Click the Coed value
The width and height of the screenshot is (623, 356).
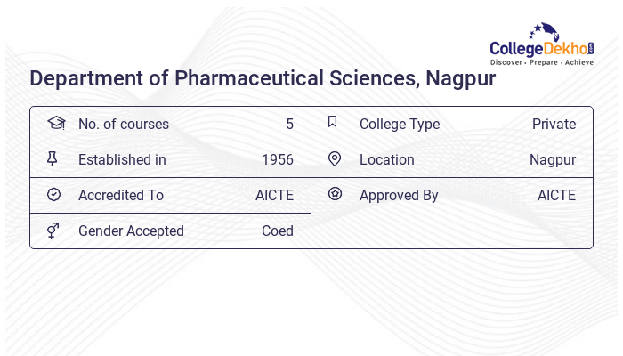278,231
